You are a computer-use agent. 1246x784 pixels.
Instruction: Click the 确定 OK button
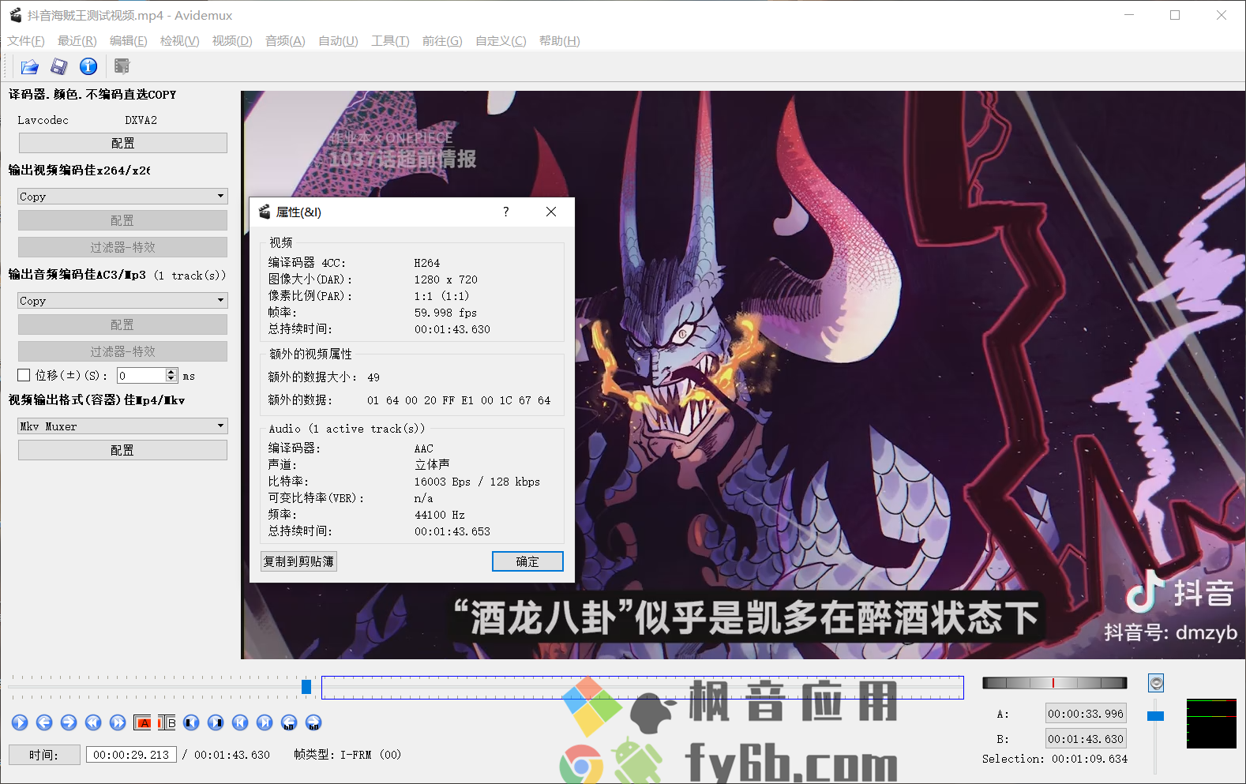[x=527, y=561]
